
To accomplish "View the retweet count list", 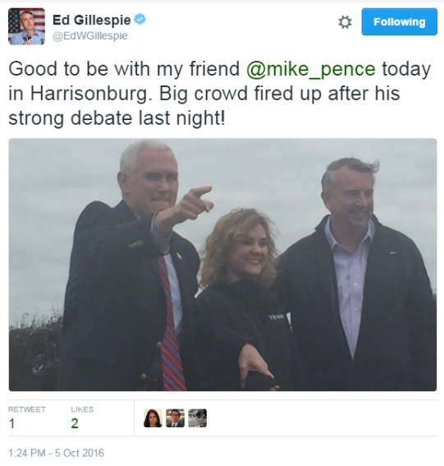I will pos(27,418).
